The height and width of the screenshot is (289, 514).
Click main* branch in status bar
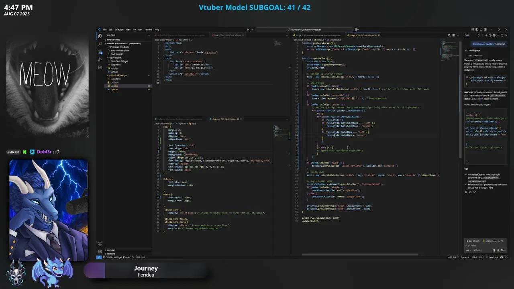click(x=127, y=257)
